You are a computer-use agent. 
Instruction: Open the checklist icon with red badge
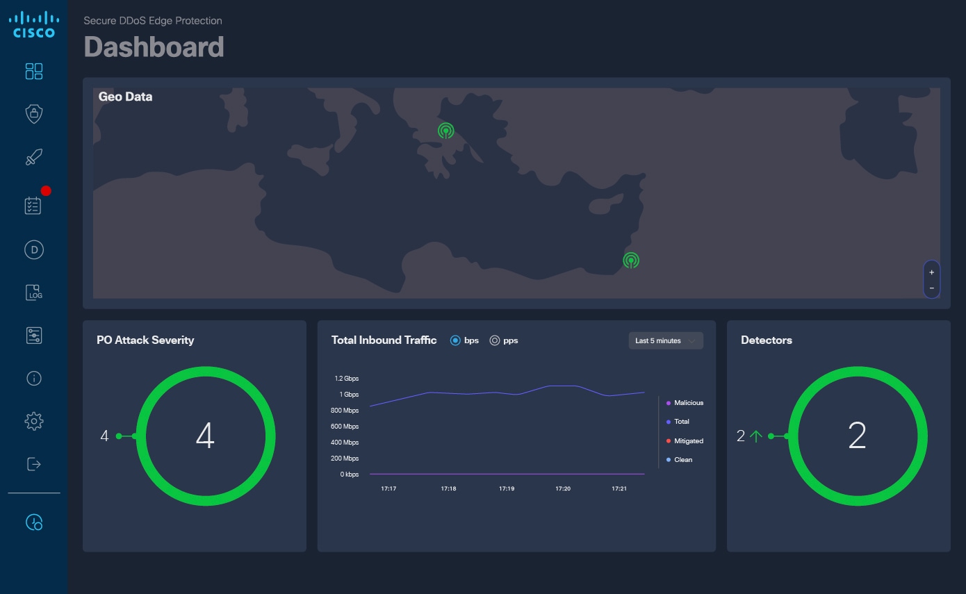33,205
